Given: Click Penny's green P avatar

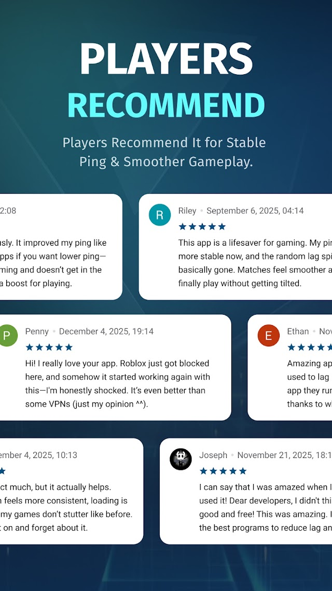Looking at the screenshot, I should click(x=7, y=335).
